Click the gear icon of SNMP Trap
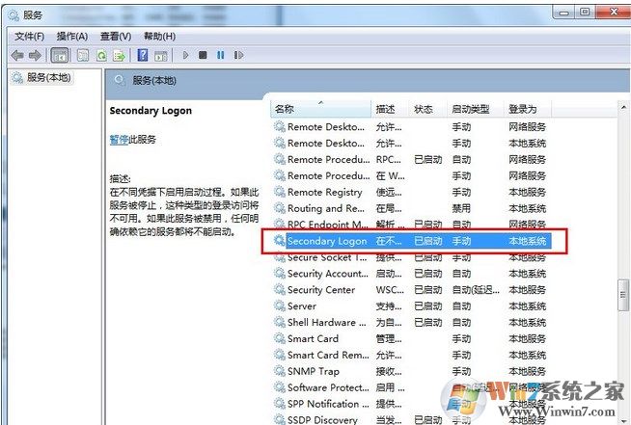 coord(279,371)
